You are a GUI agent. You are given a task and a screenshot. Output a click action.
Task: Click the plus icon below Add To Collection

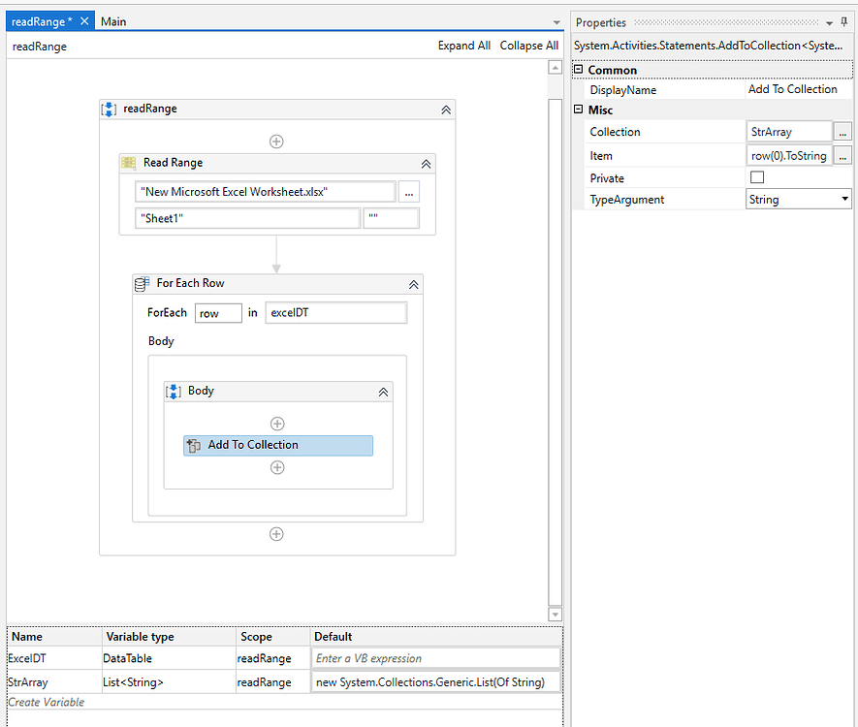pos(277,467)
